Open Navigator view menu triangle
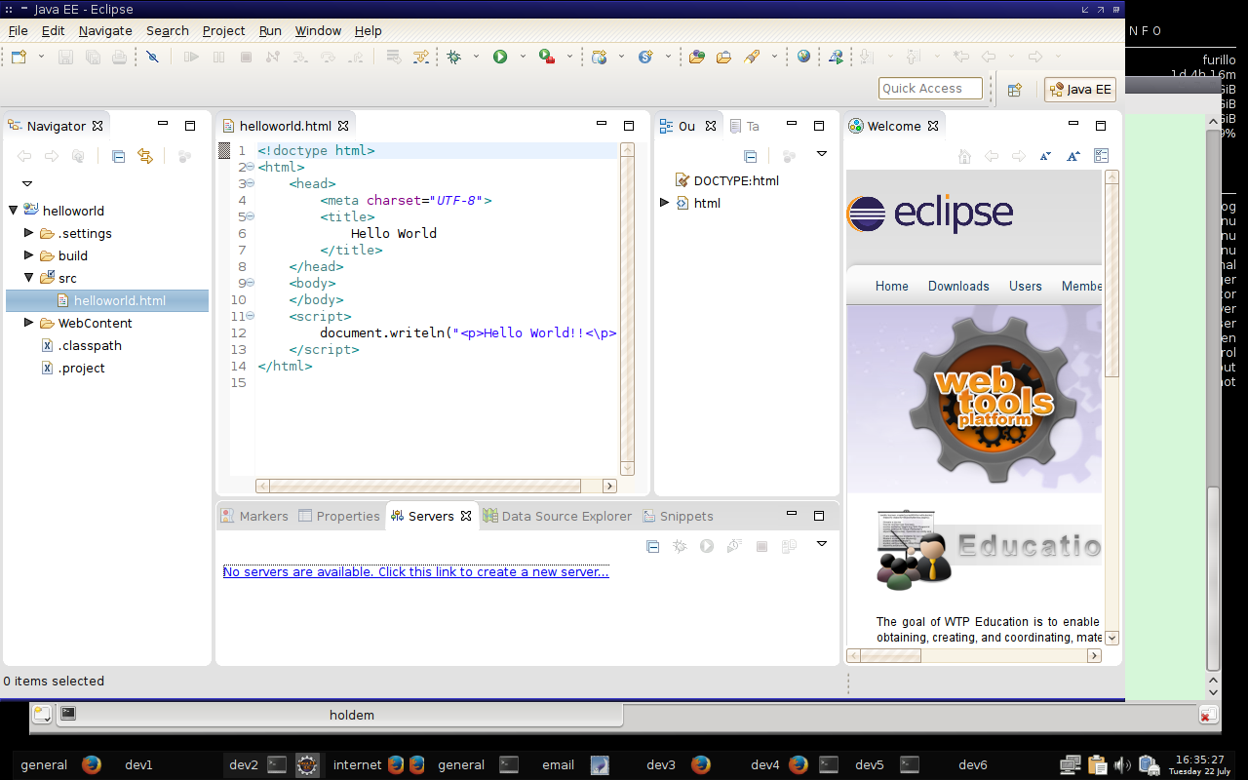Screen dimensions: 1248x780 coord(26,183)
